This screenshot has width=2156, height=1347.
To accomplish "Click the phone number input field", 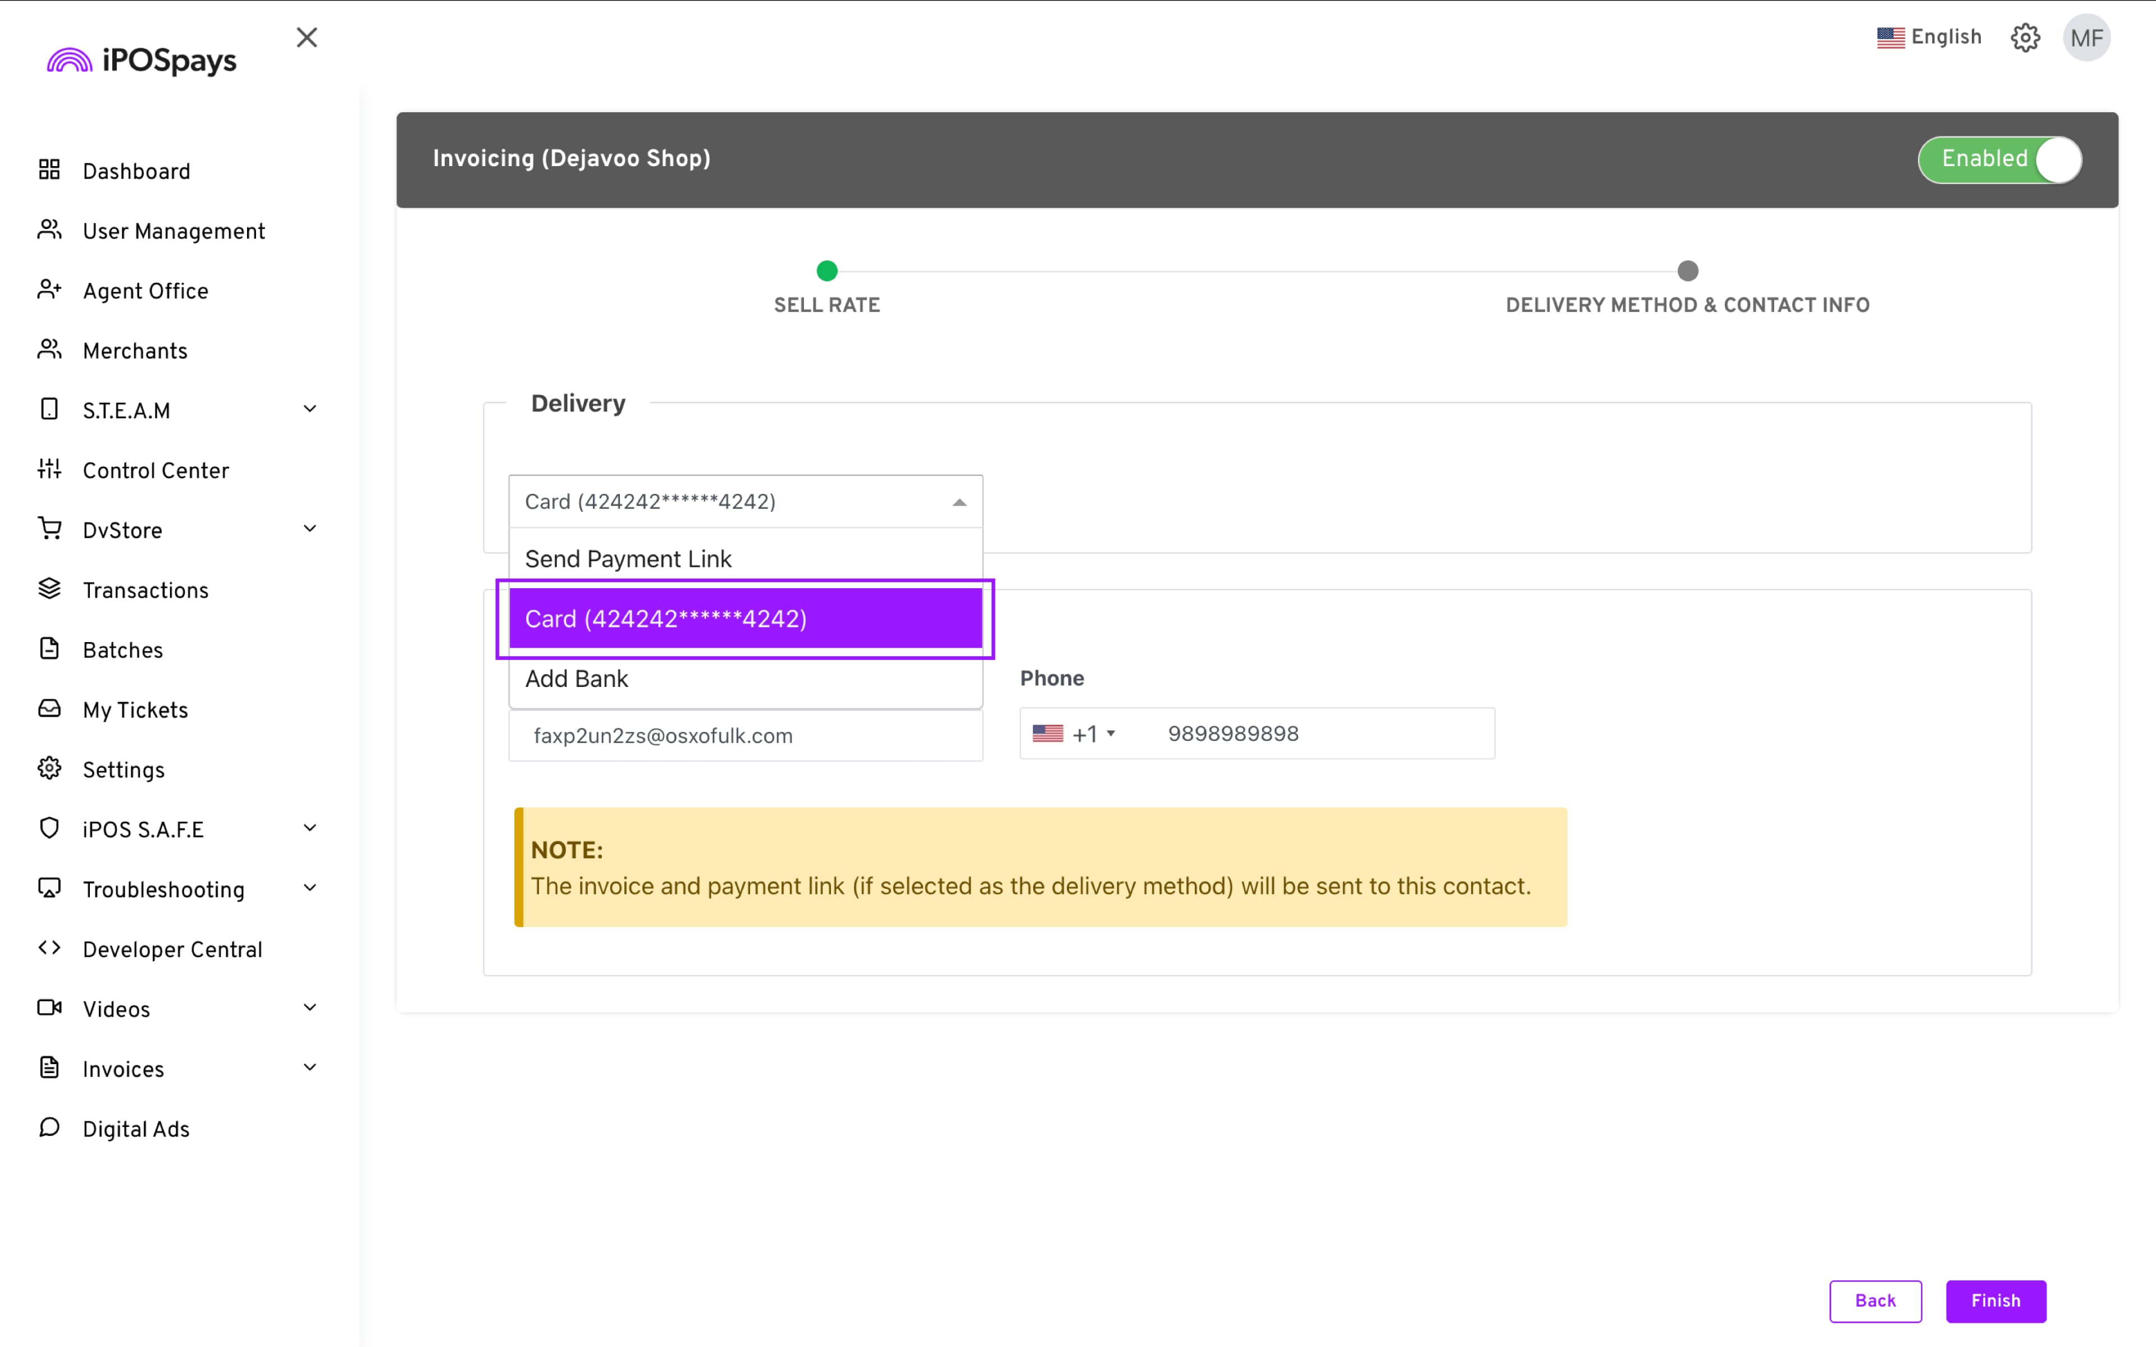I will [1318, 734].
